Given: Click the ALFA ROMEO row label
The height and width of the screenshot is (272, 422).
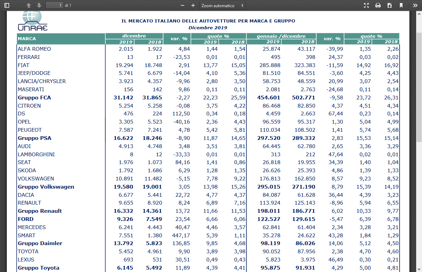Looking at the screenshot, I should 34,49.
